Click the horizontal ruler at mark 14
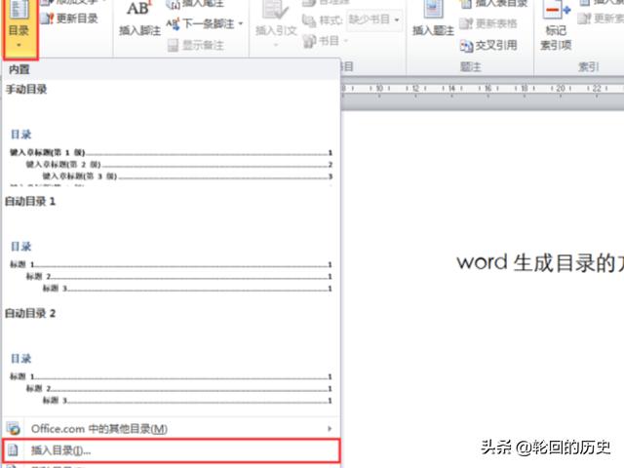Viewport: 624px width, 468px height. point(451,89)
